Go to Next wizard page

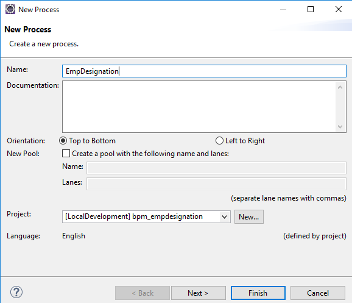(x=199, y=293)
